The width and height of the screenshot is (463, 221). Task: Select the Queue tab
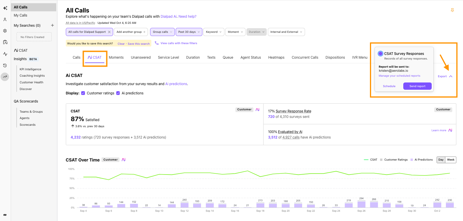[228, 58]
